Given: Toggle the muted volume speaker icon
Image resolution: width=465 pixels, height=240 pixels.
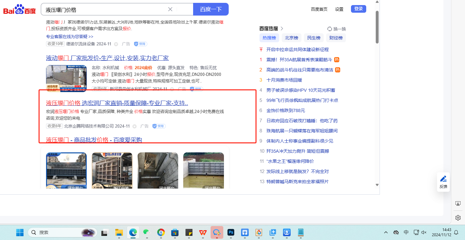Looking at the screenshot, I should click(424, 232).
